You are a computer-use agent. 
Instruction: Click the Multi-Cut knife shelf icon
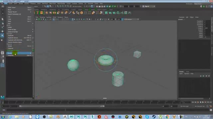tap(70, 13)
